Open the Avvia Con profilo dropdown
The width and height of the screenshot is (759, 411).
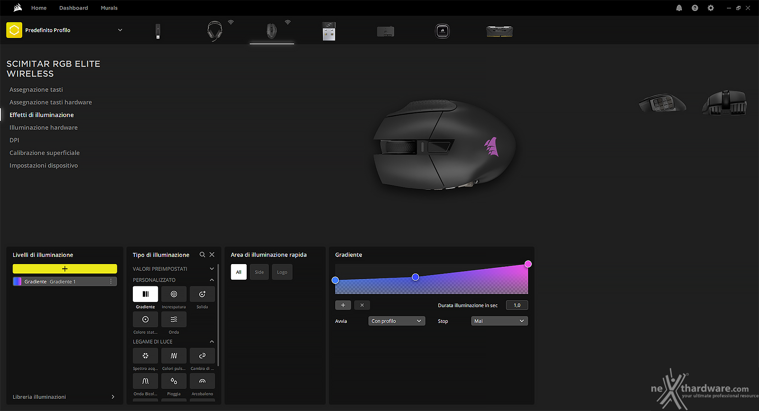click(397, 321)
